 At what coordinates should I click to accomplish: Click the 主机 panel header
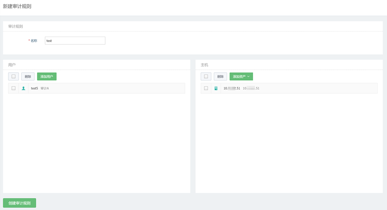coord(204,65)
